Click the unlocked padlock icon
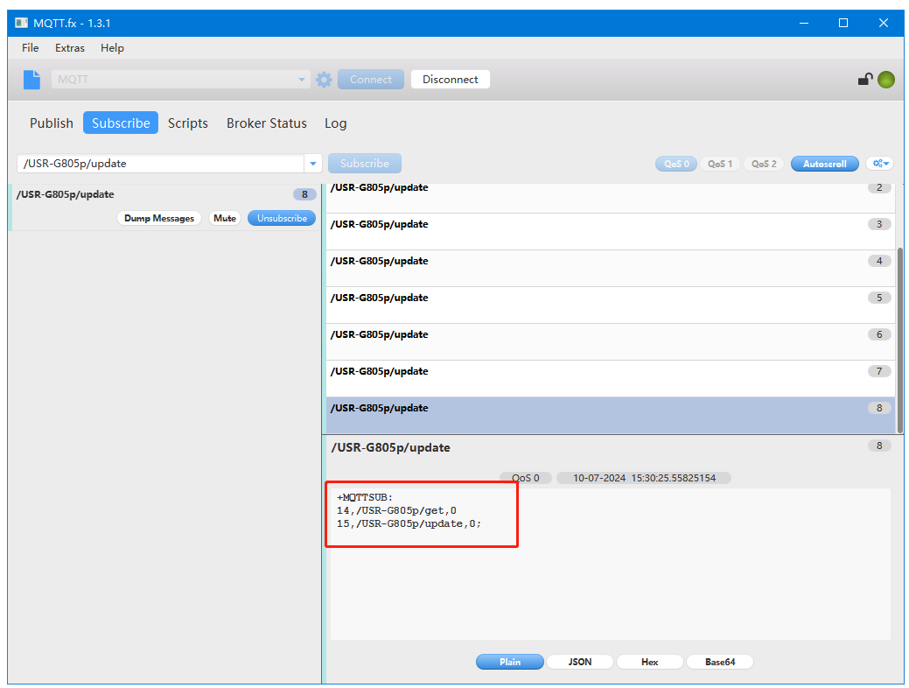Screen dimensions: 909x688 tap(864, 80)
